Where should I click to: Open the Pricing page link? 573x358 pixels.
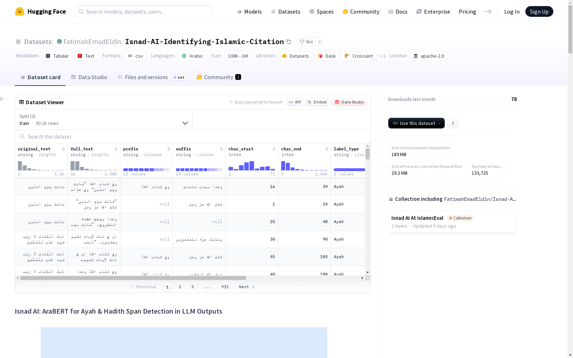[x=467, y=11]
